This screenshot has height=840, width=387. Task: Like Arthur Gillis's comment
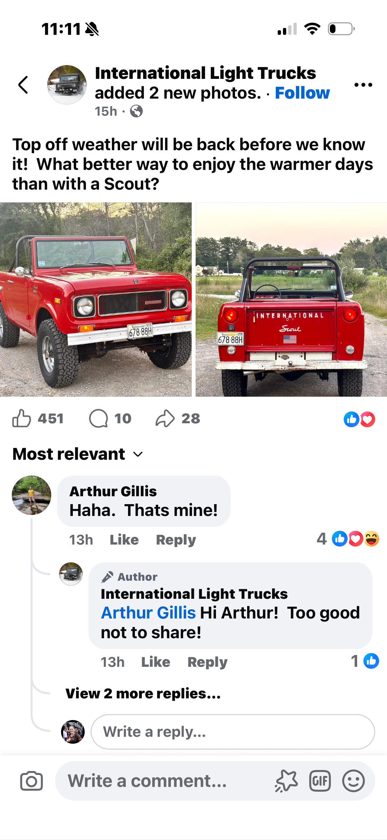pyautogui.click(x=124, y=540)
